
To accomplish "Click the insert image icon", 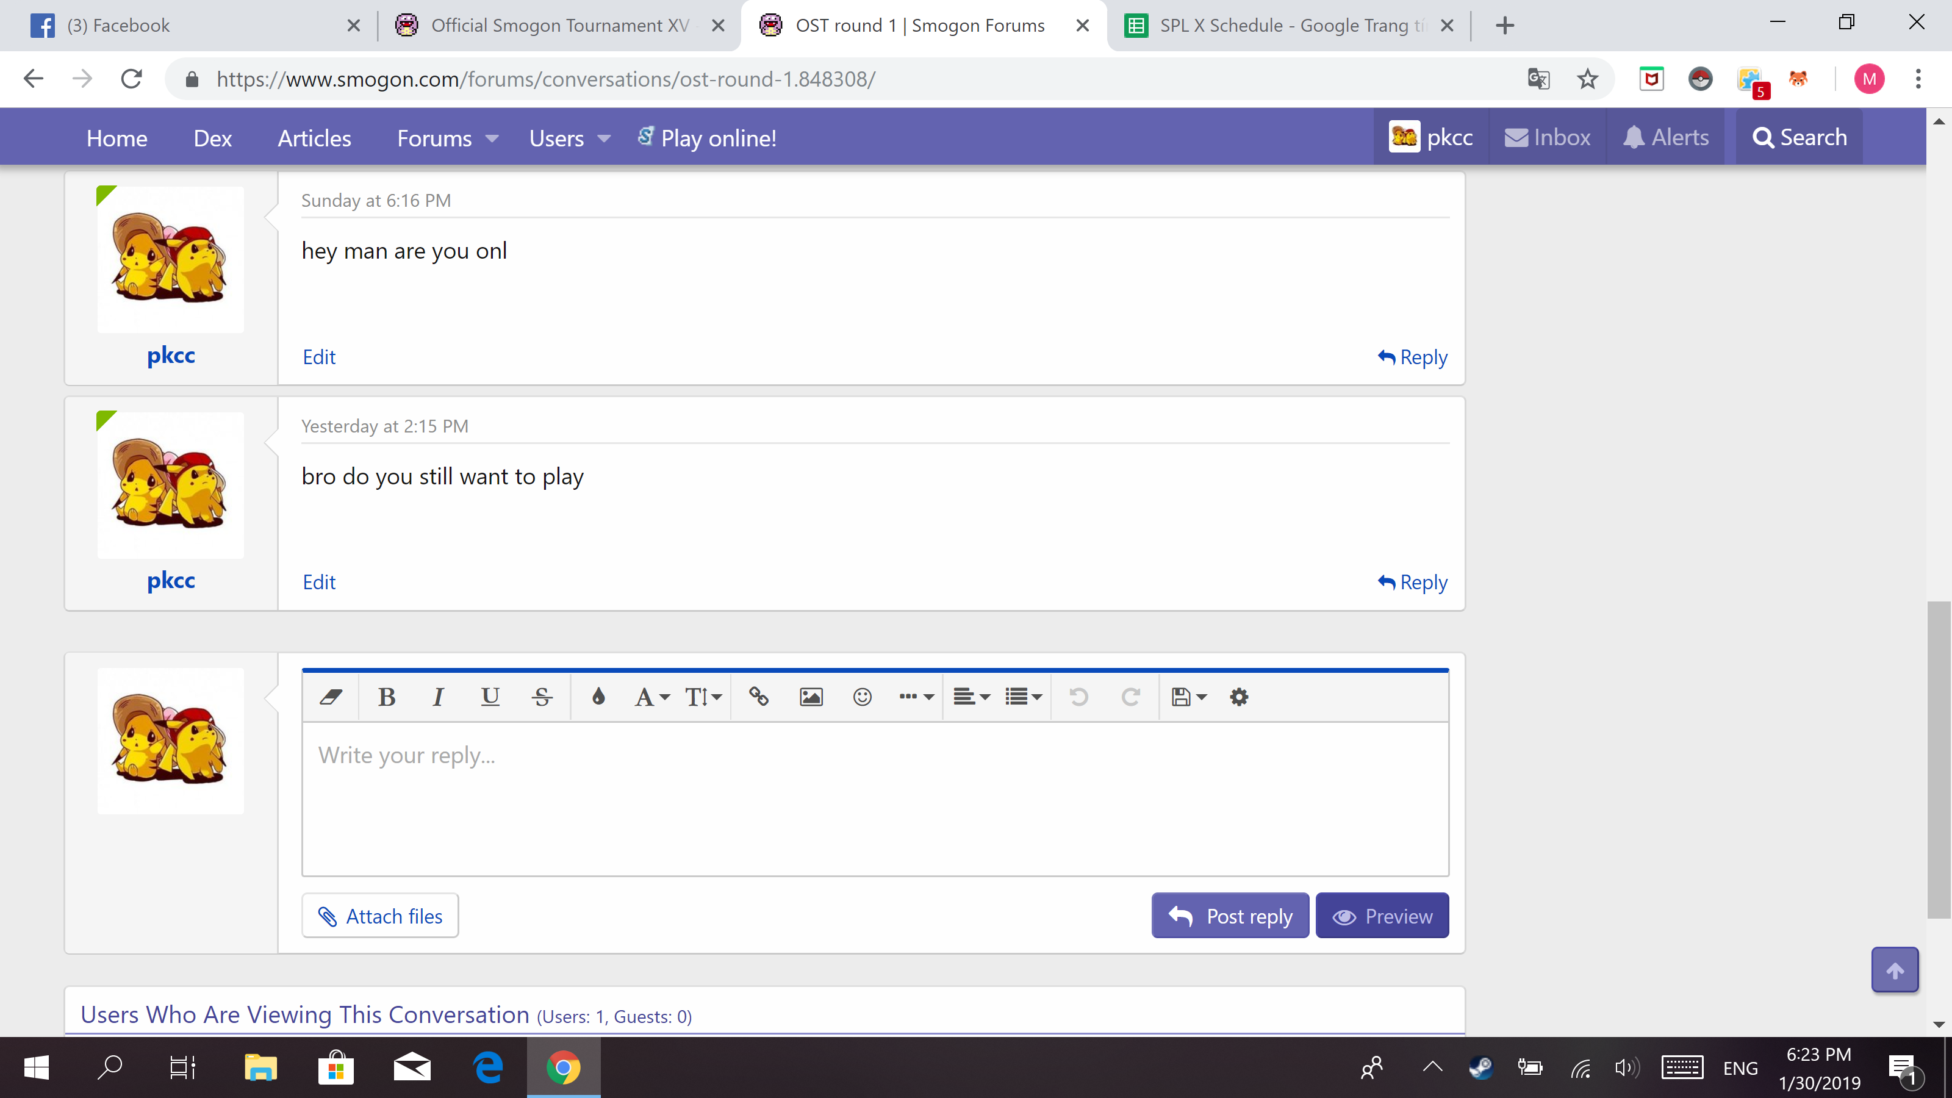I will coord(811,697).
